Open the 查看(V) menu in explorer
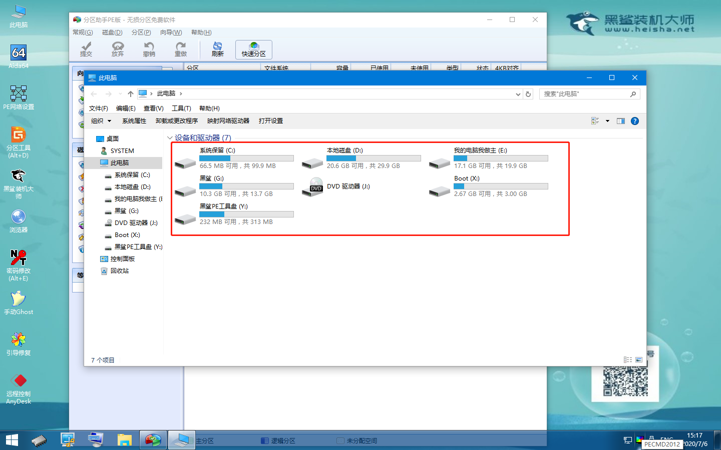The image size is (721, 450). [x=153, y=108]
